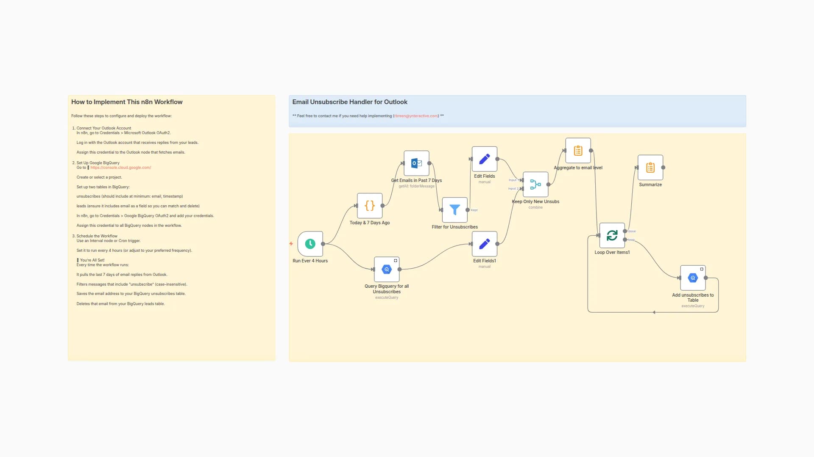Click the Run Ever 4 Hours schedule node
This screenshot has height=457, width=814.
(310, 244)
